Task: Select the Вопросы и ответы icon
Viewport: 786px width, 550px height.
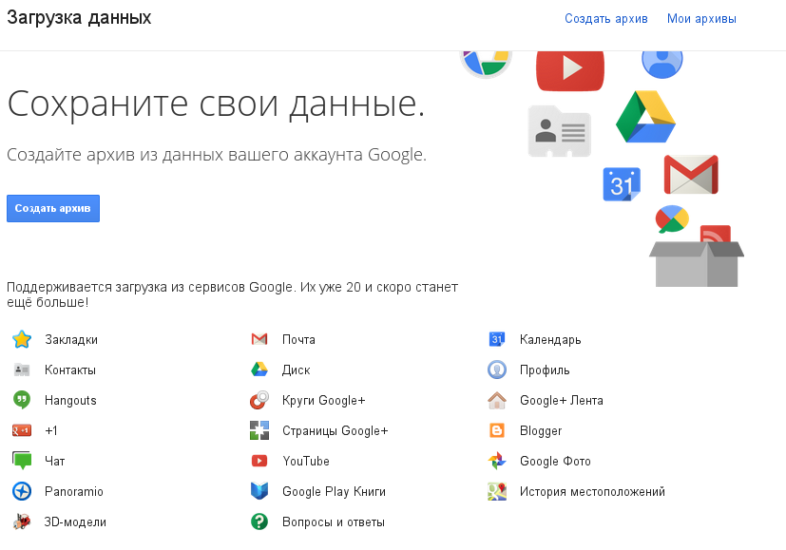Action: (259, 522)
